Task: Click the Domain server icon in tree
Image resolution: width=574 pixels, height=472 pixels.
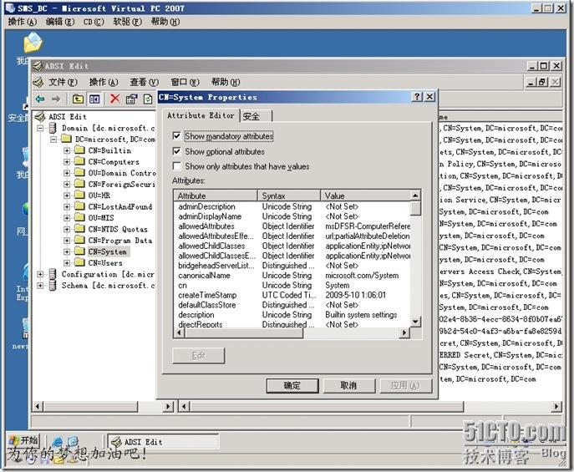Action: 53,128
